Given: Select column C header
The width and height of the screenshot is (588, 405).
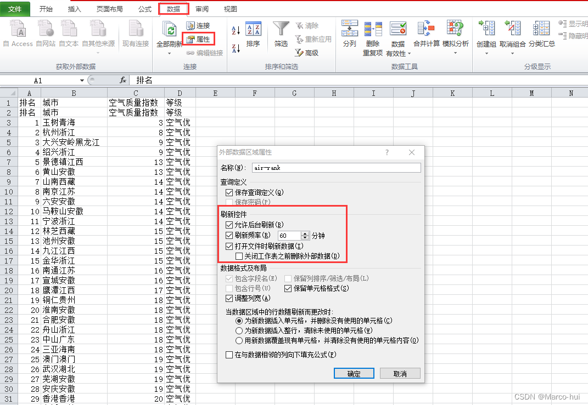Looking at the screenshot, I should pos(136,93).
